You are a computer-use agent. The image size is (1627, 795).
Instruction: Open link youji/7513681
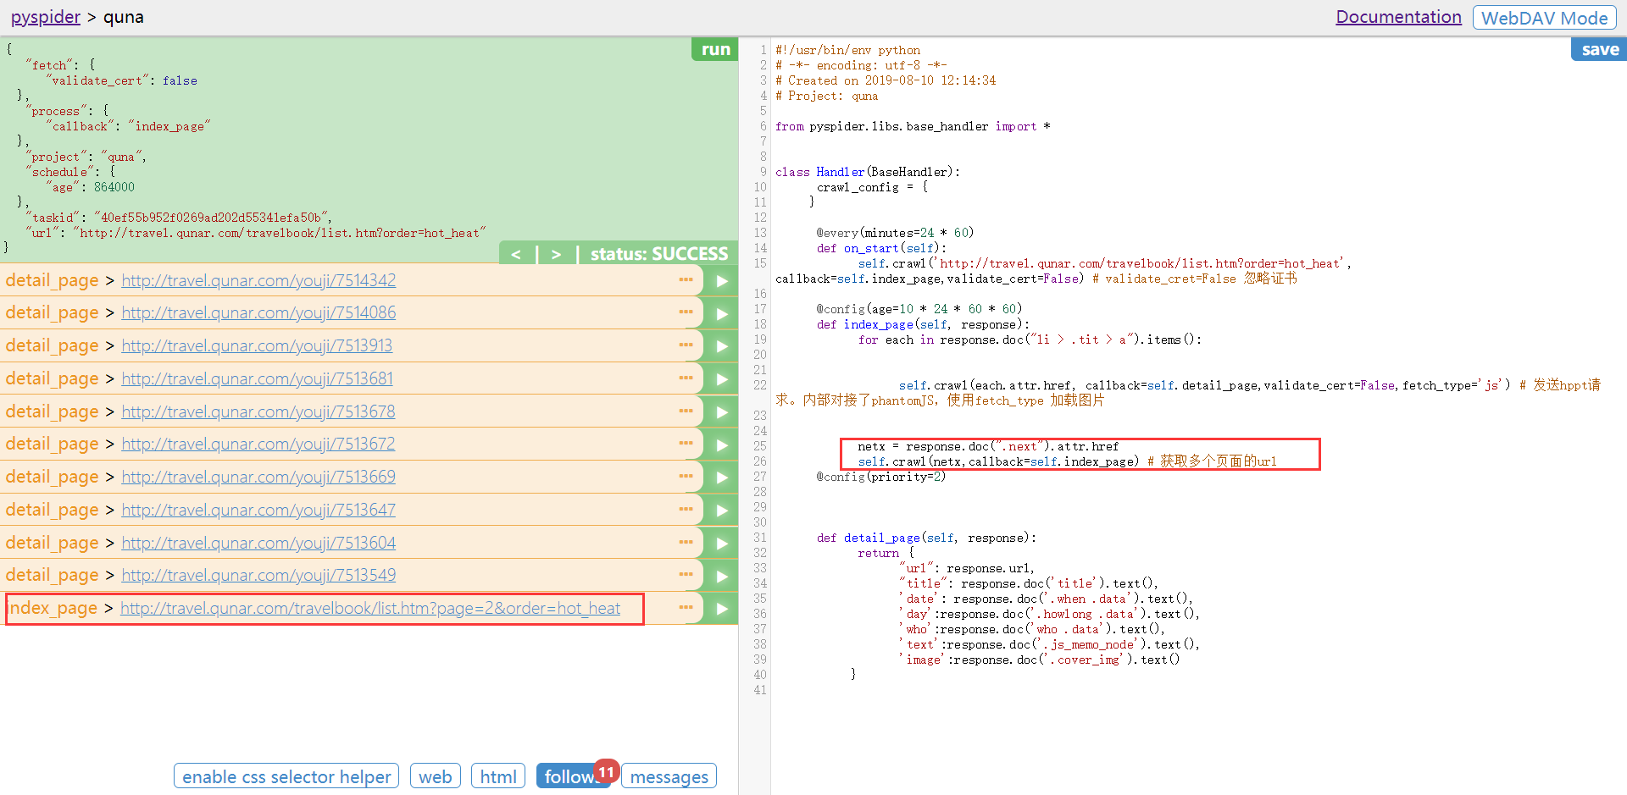coord(257,379)
